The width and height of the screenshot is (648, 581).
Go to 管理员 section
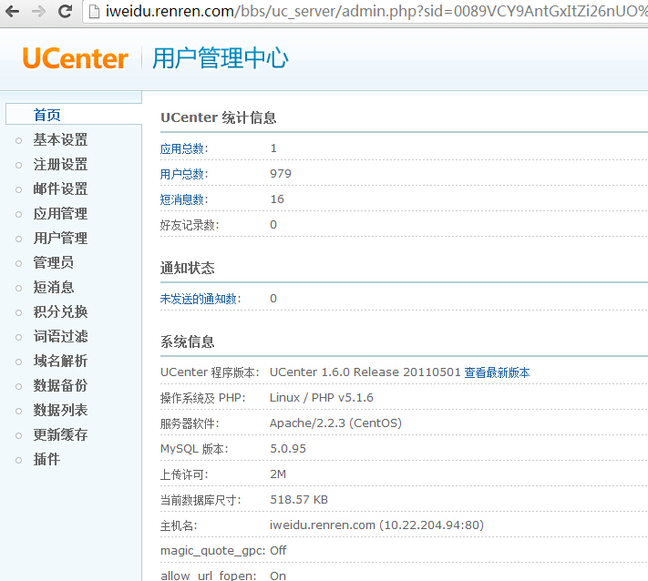coord(54,262)
